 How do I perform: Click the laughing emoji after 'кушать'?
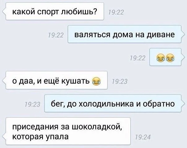coord(96,81)
